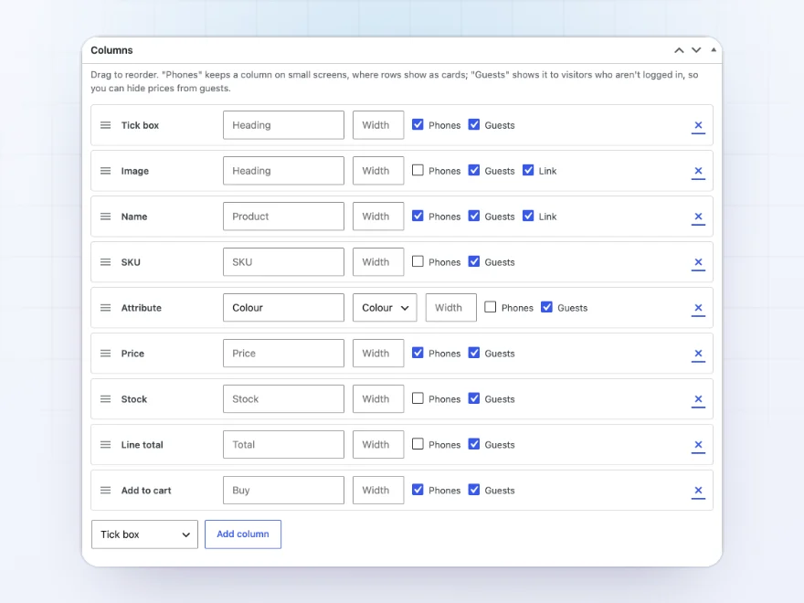The height and width of the screenshot is (603, 804).
Task: Click the Add column button
Action: (243, 534)
